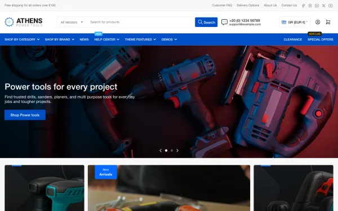Open the Instagram social icon

click(310, 6)
